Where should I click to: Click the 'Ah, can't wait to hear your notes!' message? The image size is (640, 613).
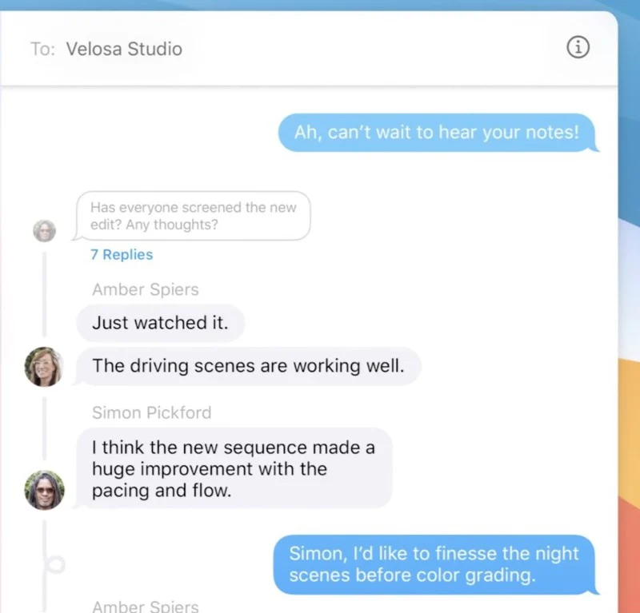tap(437, 133)
